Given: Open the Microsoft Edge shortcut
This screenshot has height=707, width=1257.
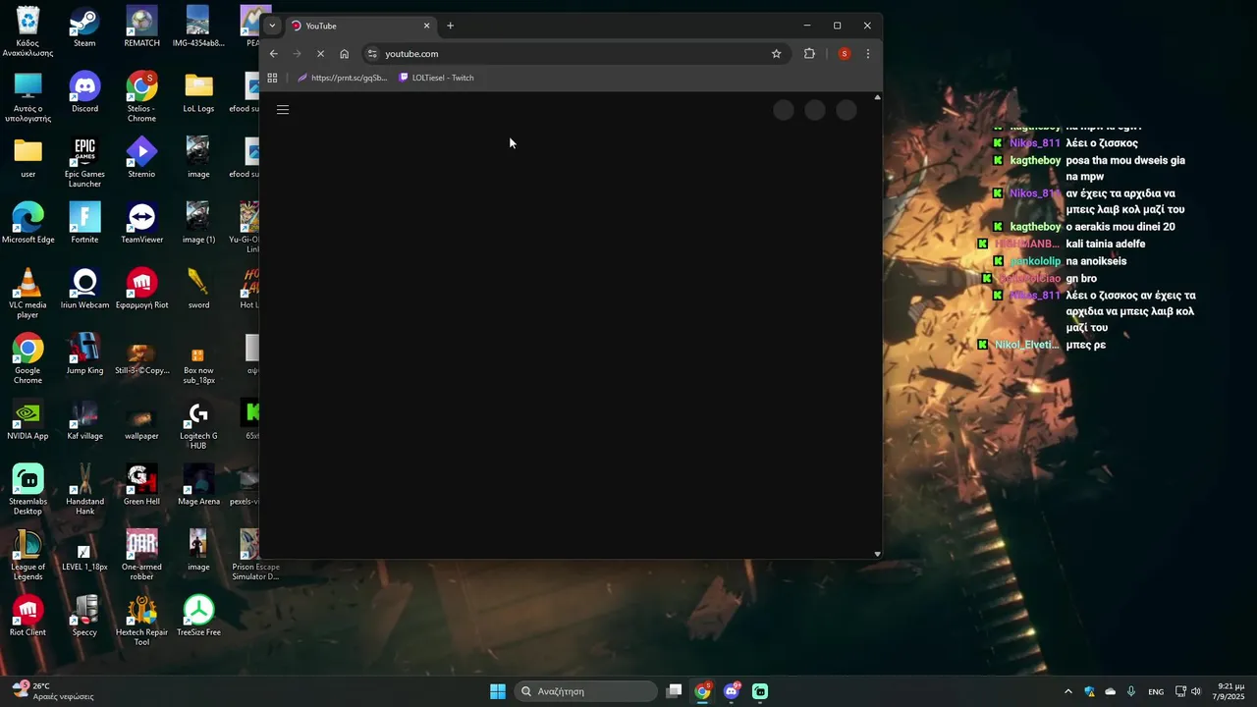Looking at the screenshot, I should tap(27, 225).
